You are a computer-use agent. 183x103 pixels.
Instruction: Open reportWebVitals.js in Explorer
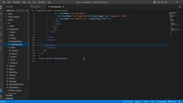click(x=16, y=84)
